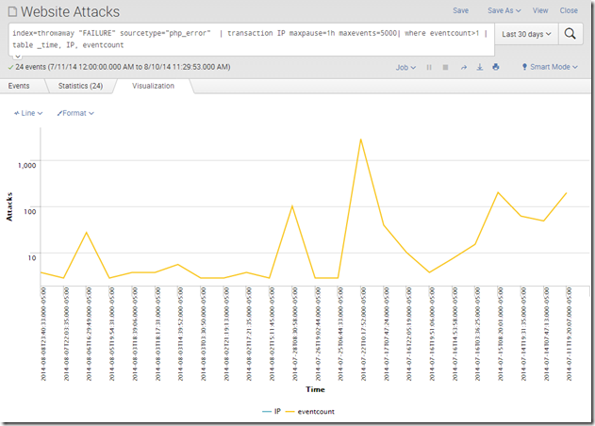The image size is (595, 426).
Task: Pause the running search job
Action: click(430, 68)
